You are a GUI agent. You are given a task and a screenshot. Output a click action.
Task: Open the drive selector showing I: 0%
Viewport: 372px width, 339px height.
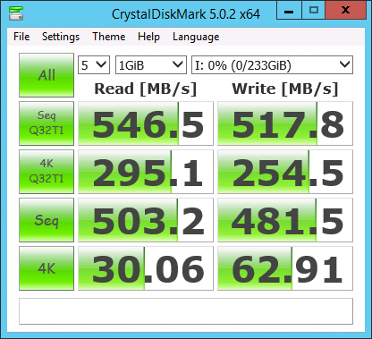(x=272, y=64)
